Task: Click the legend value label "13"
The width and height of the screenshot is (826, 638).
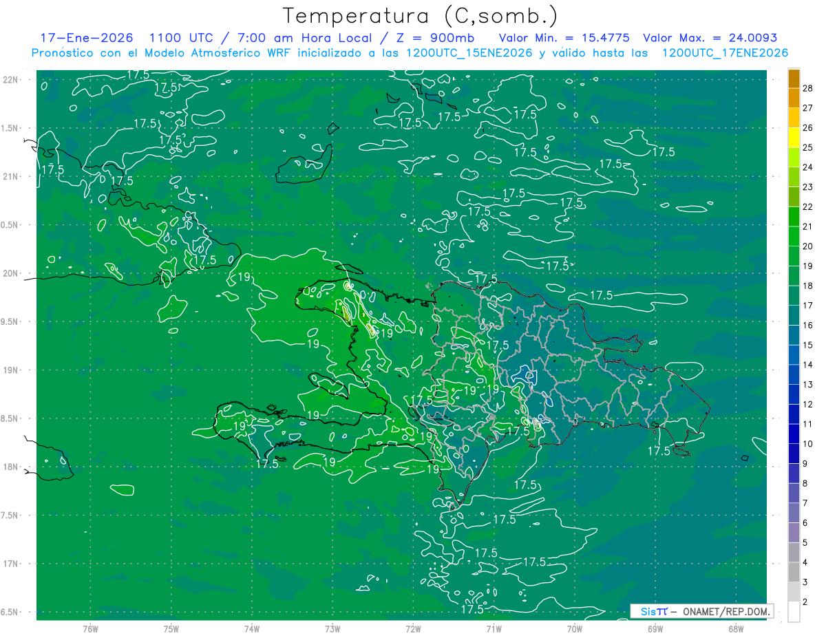Action: pyautogui.click(x=808, y=384)
